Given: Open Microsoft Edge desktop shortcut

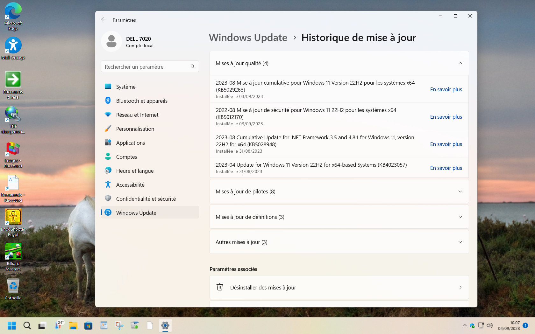Looking at the screenshot, I should (x=13, y=17).
